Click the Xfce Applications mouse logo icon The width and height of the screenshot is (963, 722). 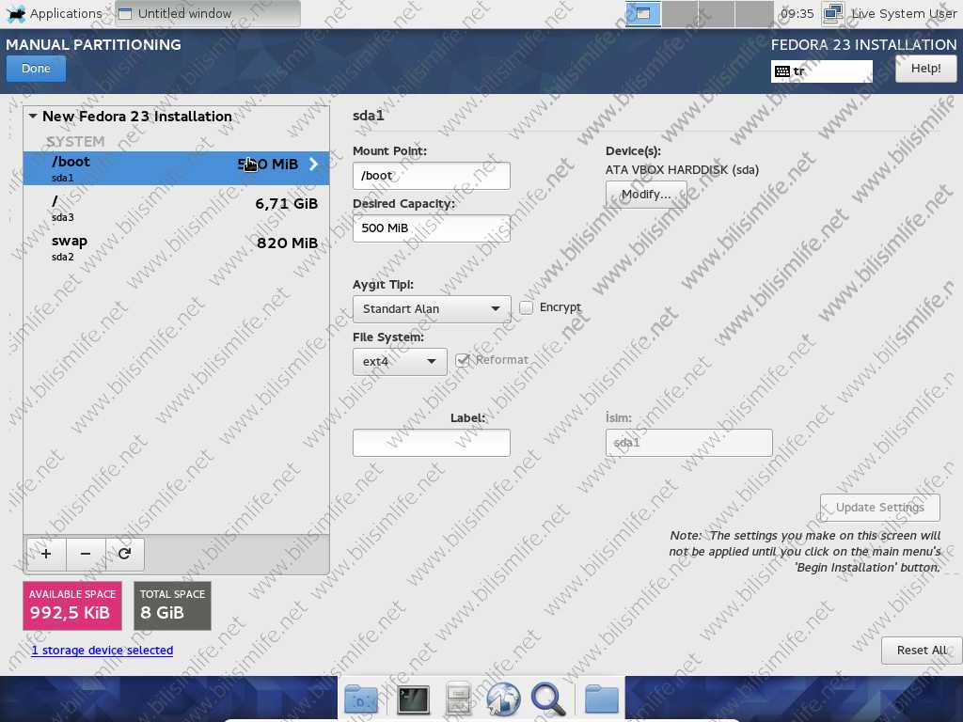point(16,13)
